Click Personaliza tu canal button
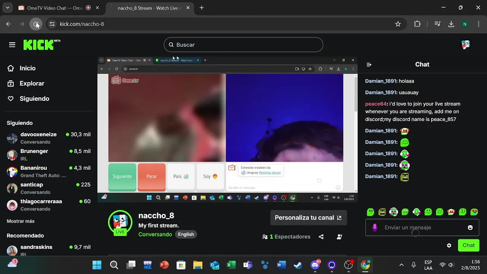The width and height of the screenshot is (487, 274). tap(309, 218)
